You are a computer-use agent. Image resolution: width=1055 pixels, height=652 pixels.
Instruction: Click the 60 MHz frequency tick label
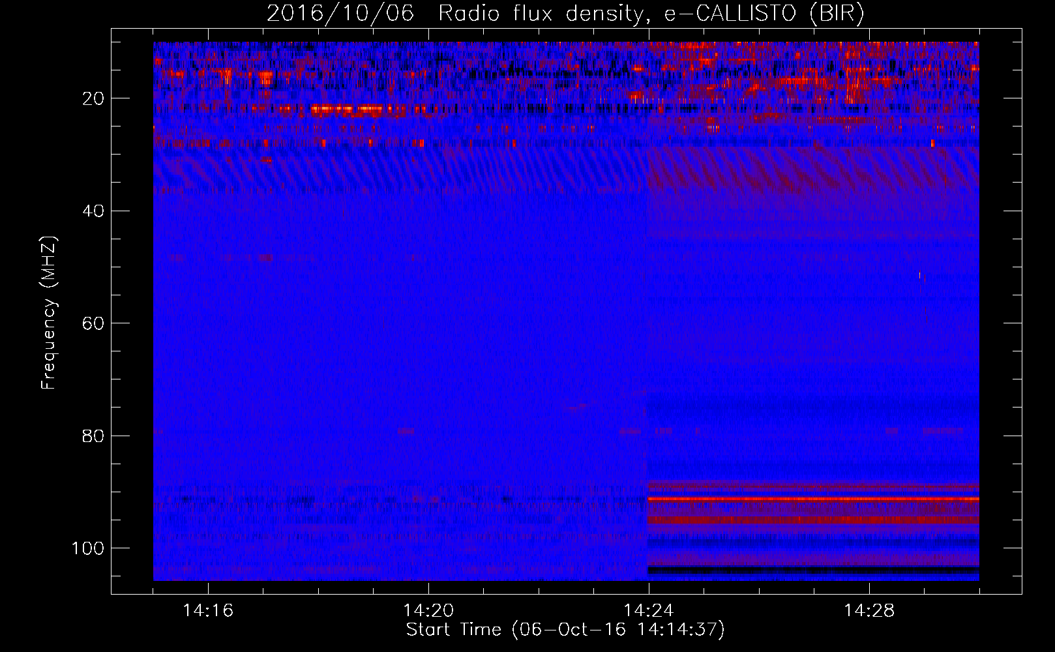pyautogui.click(x=93, y=323)
